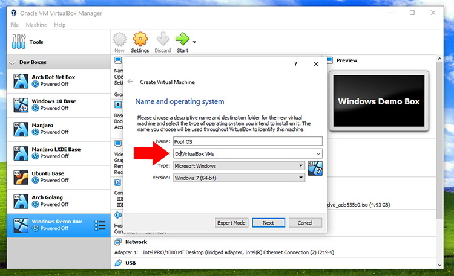Maximize the VirtualBox Manager window
The height and width of the screenshot is (276, 454).
point(412,13)
